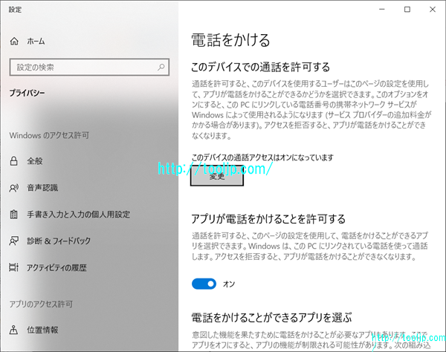The image size is (446, 352).
Task: Open 診断 & フィードバック
Action: tap(59, 241)
